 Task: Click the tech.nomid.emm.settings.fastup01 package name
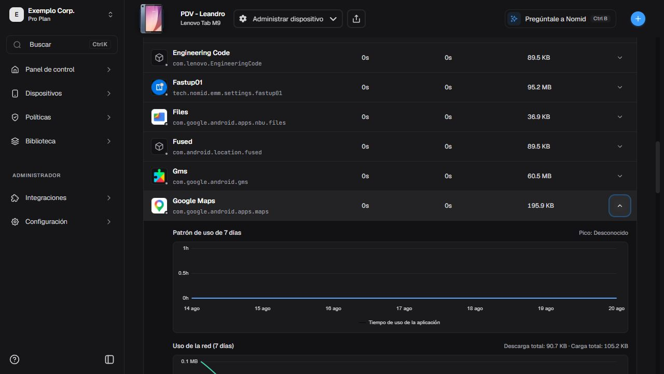[227, 94]
